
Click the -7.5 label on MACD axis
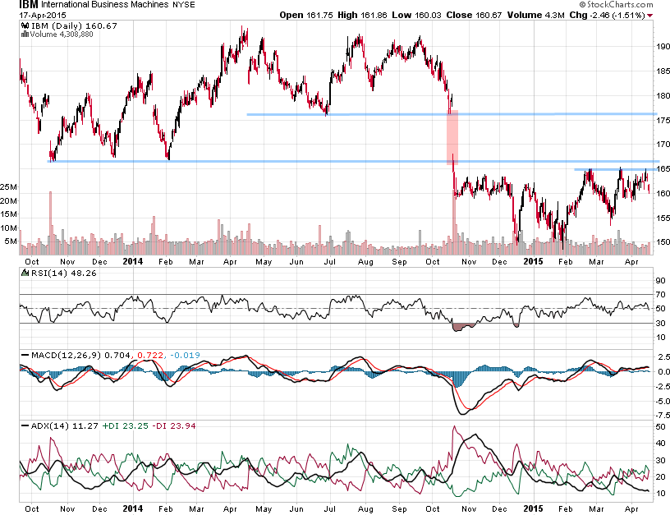click(662, 415)
